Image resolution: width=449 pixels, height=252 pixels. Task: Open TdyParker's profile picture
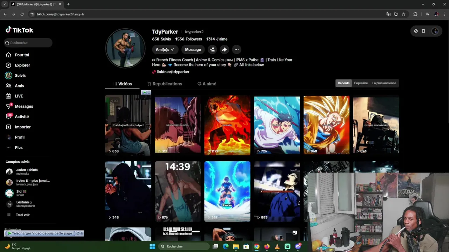[125, 48]
